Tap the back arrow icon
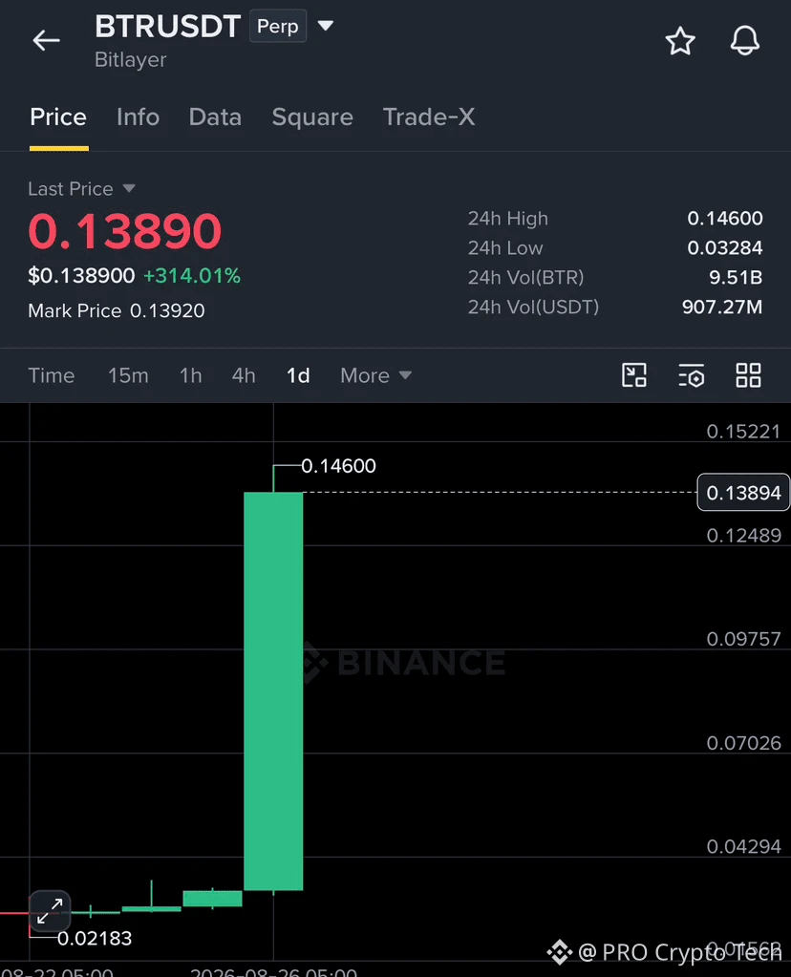Image resolution: width=791 pixels, height=977 pixels. [x=46, y=41]
